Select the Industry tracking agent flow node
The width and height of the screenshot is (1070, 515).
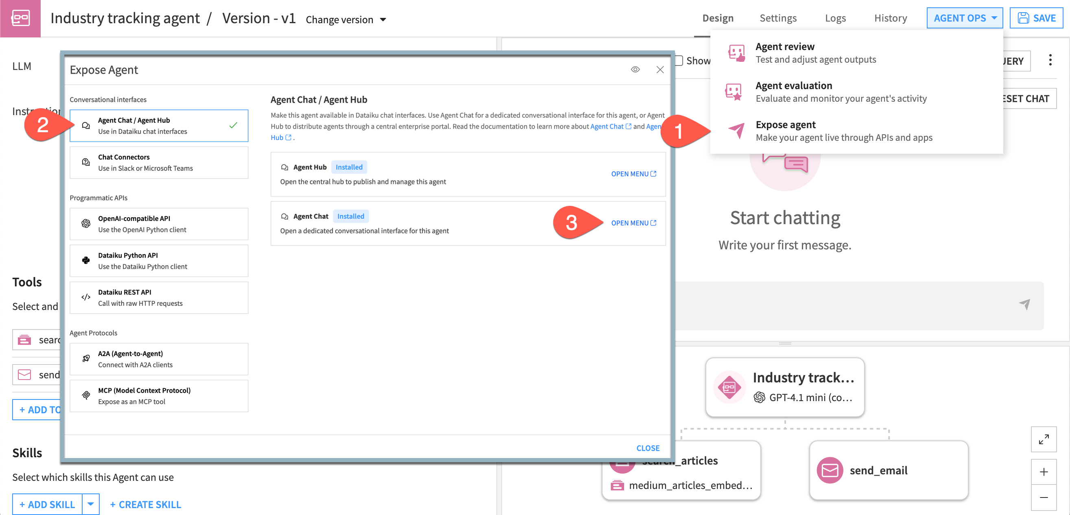(785, 388)
